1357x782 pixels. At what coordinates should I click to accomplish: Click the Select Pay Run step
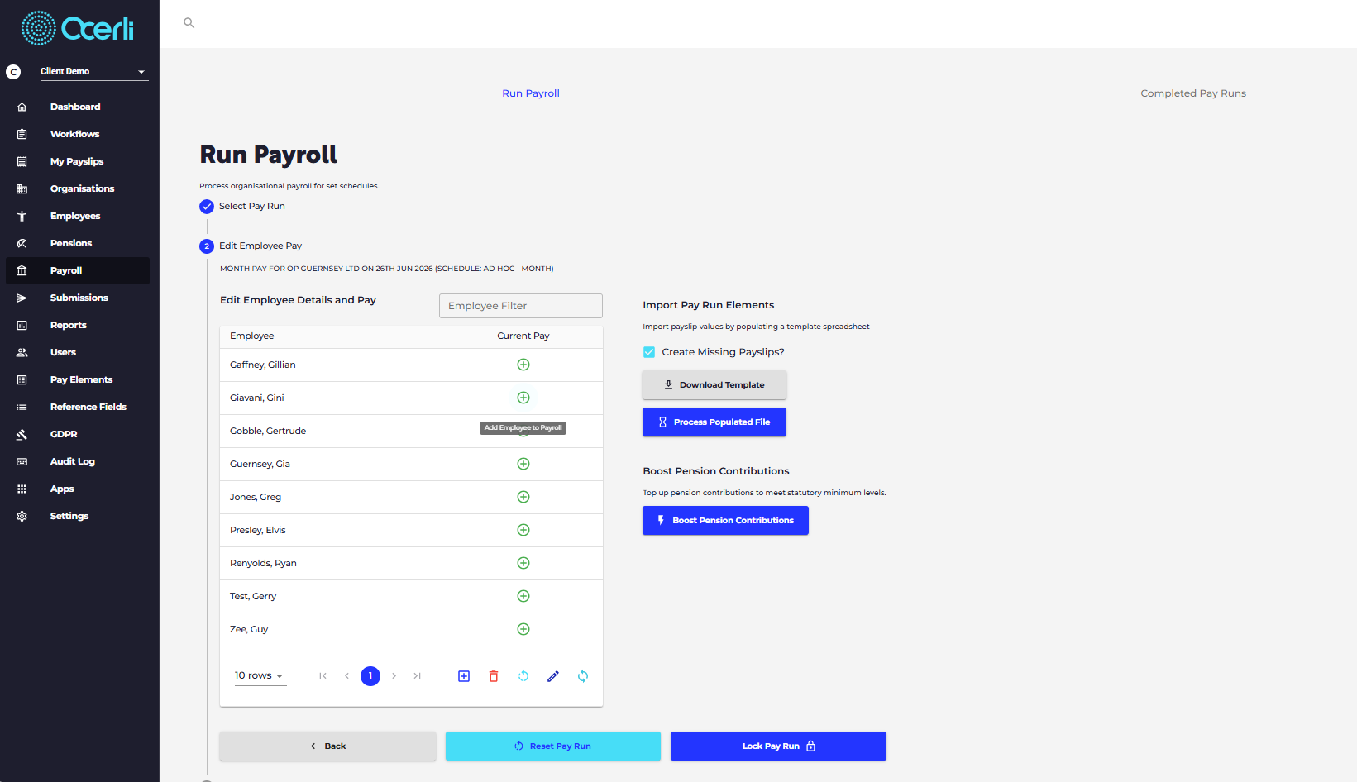[243, 207]
